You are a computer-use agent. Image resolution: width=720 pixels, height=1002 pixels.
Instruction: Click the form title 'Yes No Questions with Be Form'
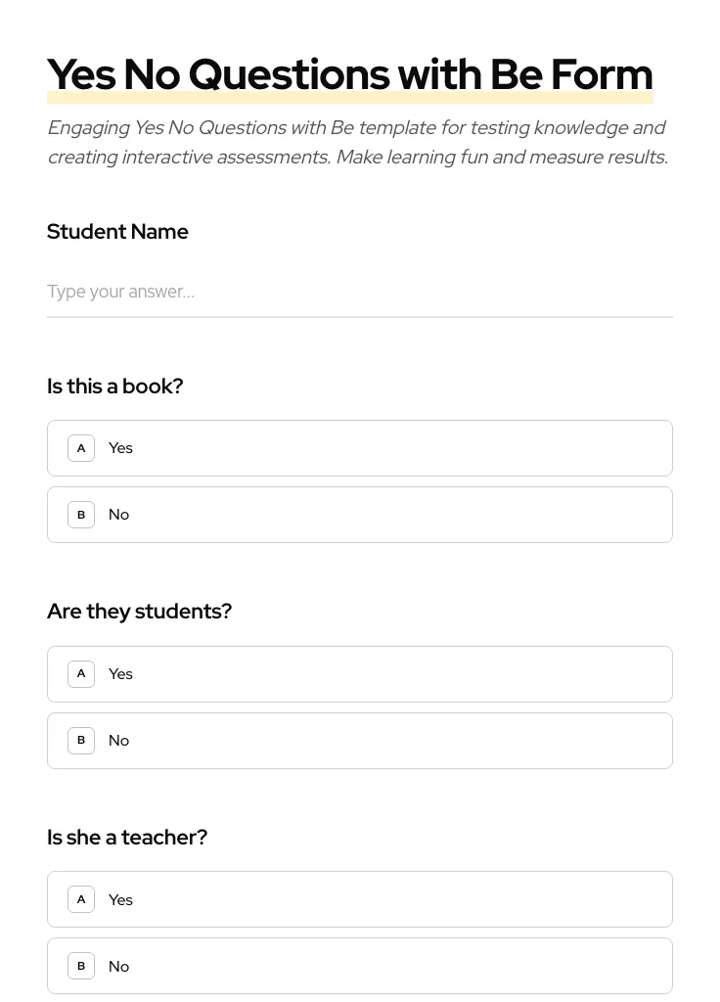tap(350, 73)
